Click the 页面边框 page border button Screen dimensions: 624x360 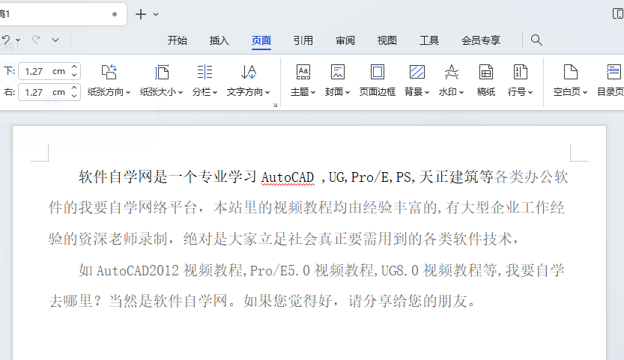[x=378, y=81]
